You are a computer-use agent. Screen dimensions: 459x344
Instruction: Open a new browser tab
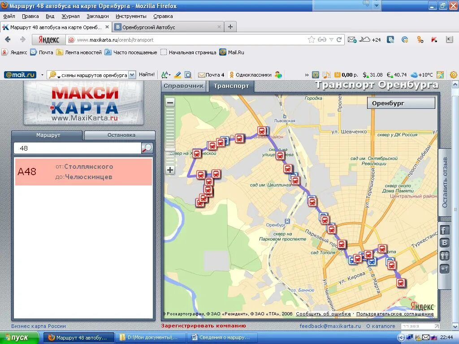click(x=230, y=27)
